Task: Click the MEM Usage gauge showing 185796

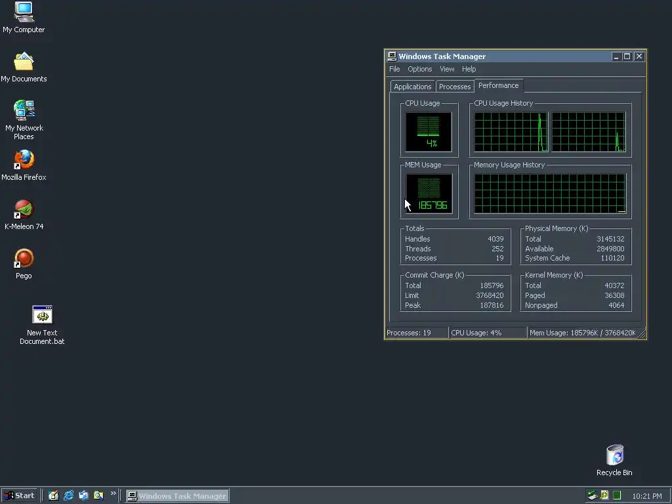Action: tap(429, 194)
